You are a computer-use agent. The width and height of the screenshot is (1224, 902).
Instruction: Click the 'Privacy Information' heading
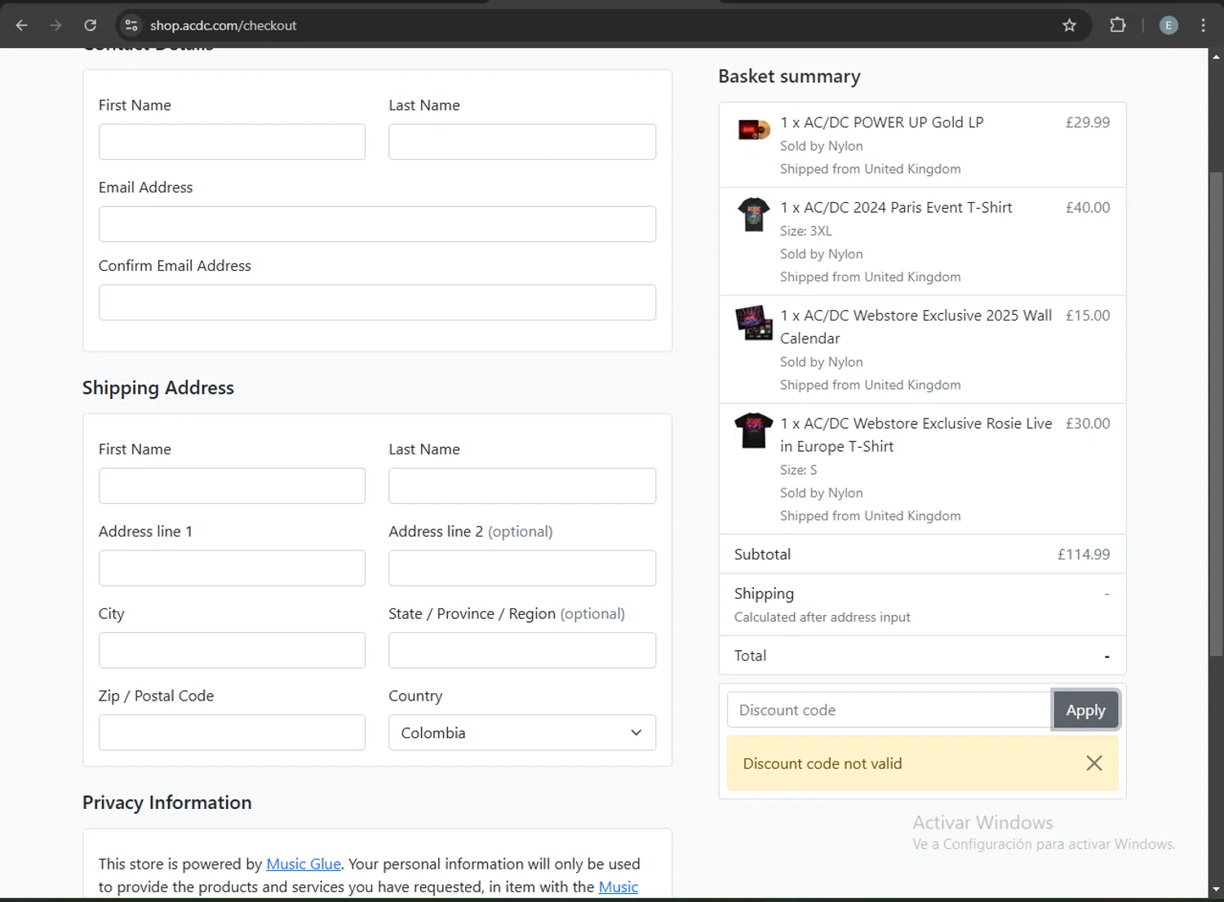point(167,803)
